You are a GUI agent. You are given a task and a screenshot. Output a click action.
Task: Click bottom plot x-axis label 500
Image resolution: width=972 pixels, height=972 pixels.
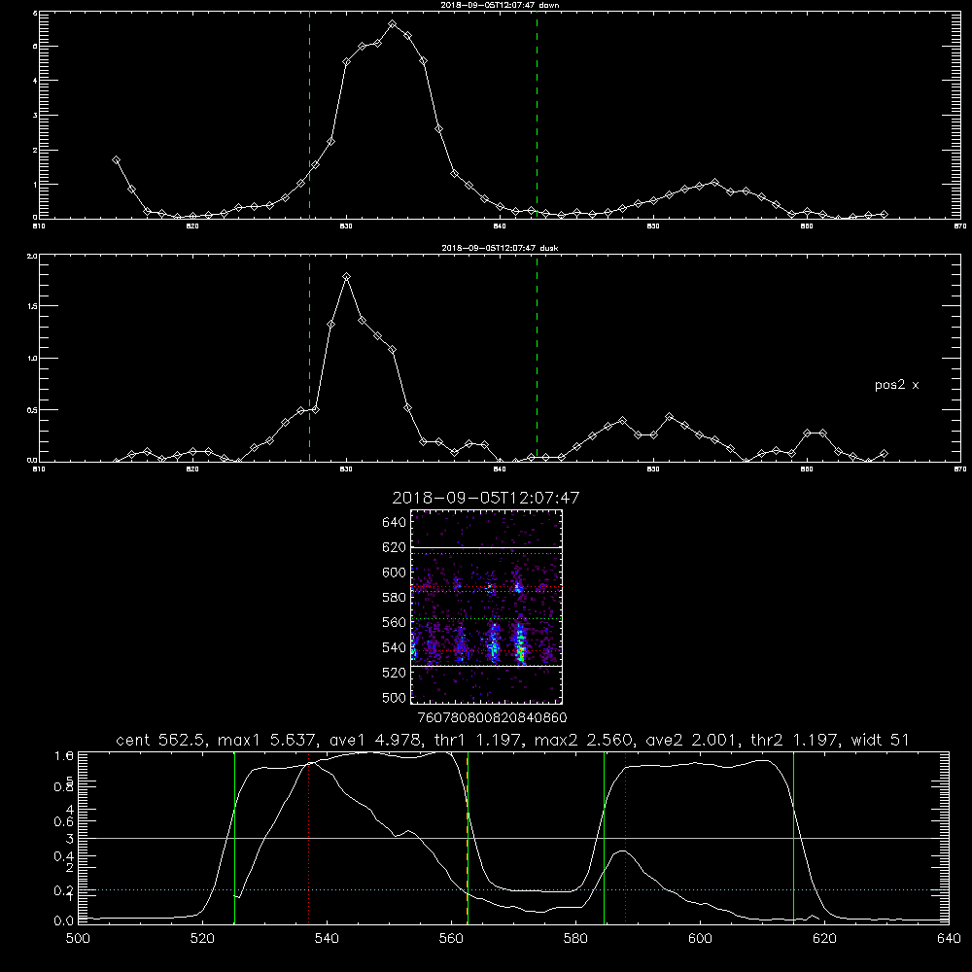click(78, 939)
